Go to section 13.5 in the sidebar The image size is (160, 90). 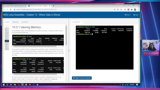click(x=7, y=45)
